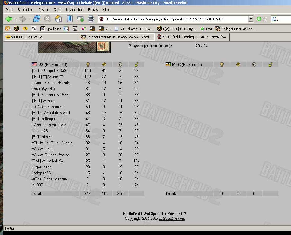The image size is (291, 235).
Task: Click the MEC team deaths skull icon
Action: click(x=254, y=64)
